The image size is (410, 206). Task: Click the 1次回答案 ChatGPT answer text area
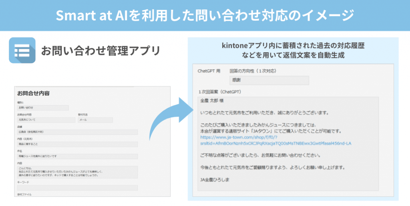tap(288, 144)
